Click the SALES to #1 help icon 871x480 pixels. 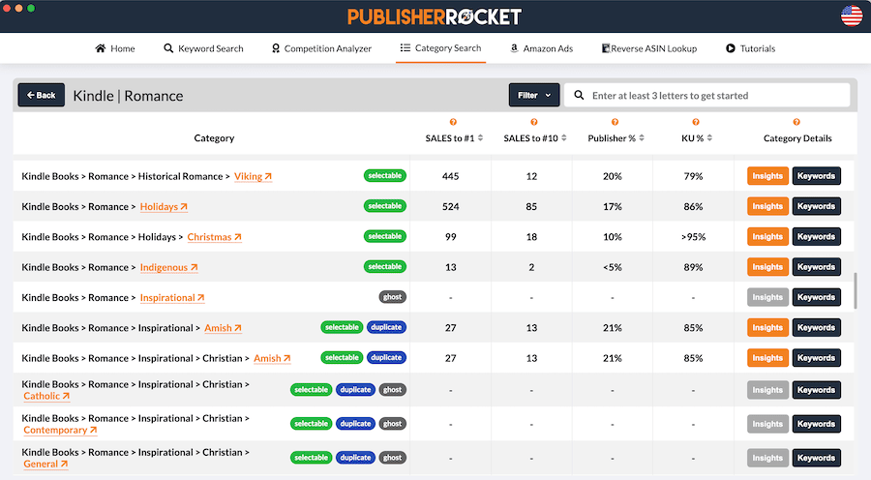point(453,122)
